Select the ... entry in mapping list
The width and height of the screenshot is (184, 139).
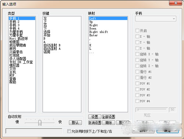tap(108, 52)
